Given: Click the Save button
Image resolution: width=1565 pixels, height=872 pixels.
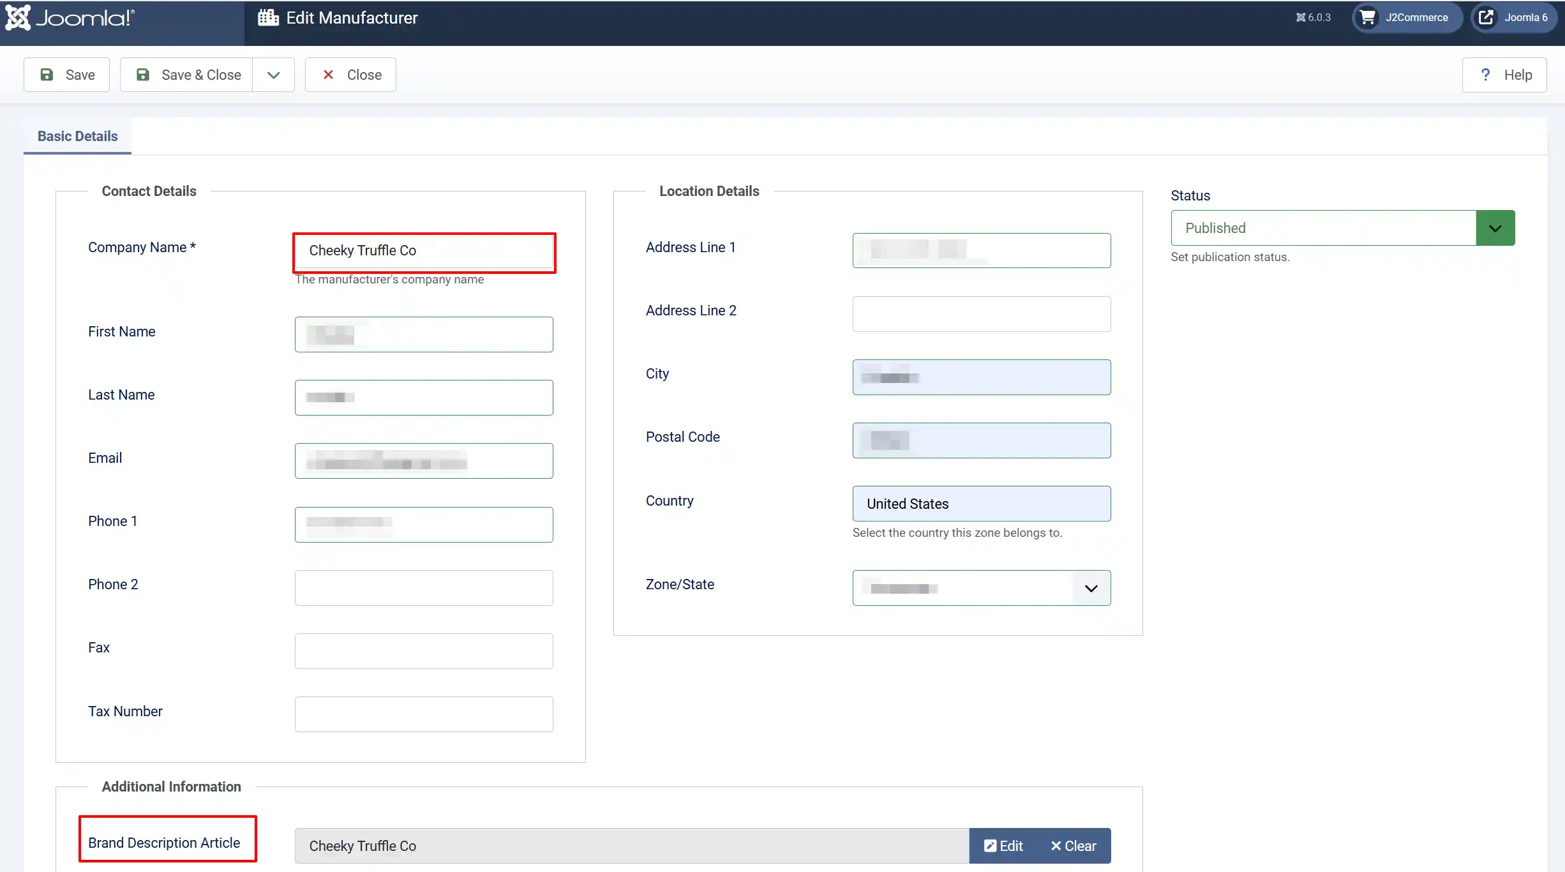Looking at the screenshot, I should tap(67, 75).
